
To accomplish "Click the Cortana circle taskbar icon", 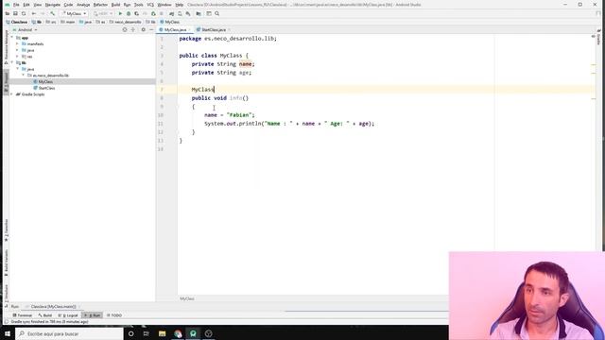I will pos(130,333).
